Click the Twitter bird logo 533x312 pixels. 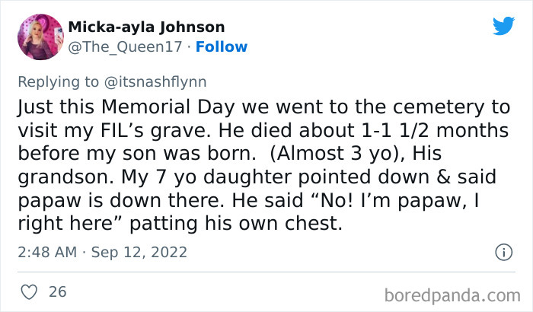pyautogui.click(x=503, y=27)
